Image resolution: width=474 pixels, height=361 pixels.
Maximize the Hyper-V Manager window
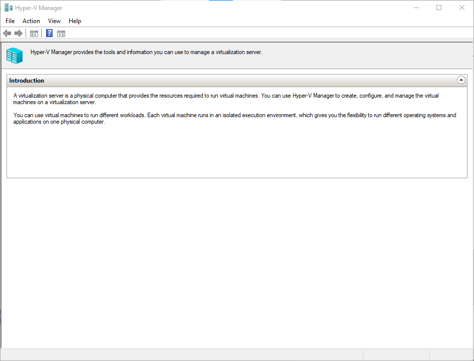pos(439,8)
